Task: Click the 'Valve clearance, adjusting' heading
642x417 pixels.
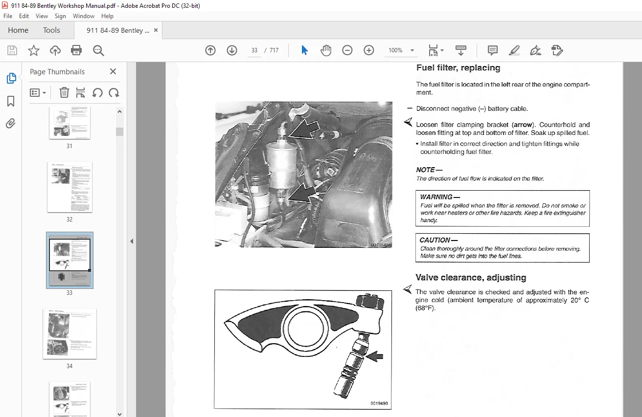Action: point(471,278)
